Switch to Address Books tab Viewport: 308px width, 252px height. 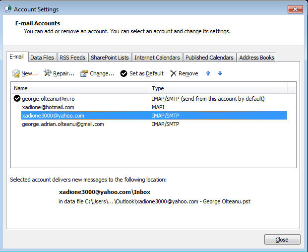(256, 58)
